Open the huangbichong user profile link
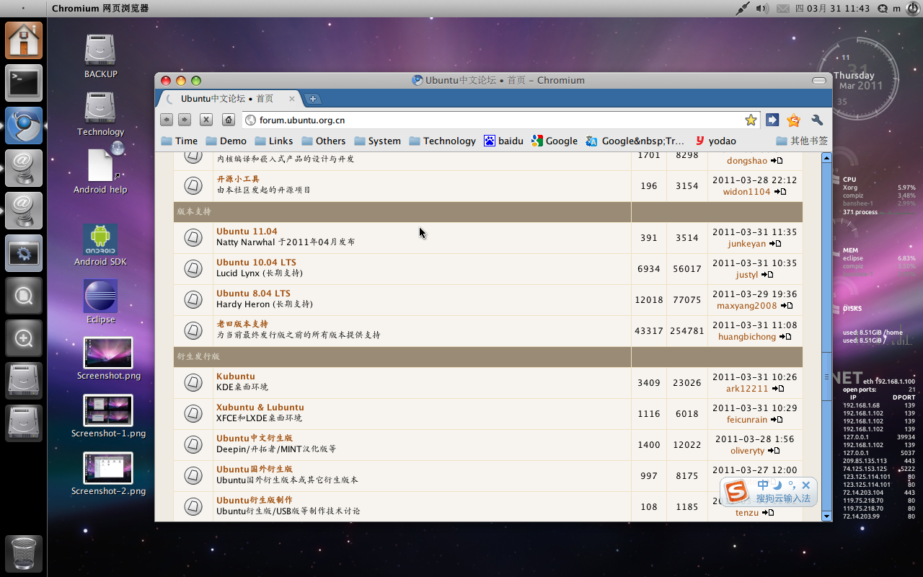Image resolution: width=923 pixels, height=577 pixels. [747, 337]
